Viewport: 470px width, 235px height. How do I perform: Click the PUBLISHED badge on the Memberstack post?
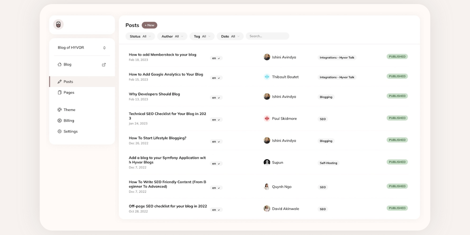[x=397, y=56]
